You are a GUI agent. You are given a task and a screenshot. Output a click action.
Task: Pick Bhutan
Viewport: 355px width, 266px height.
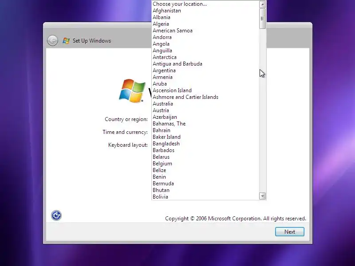(x=205, y=190)
